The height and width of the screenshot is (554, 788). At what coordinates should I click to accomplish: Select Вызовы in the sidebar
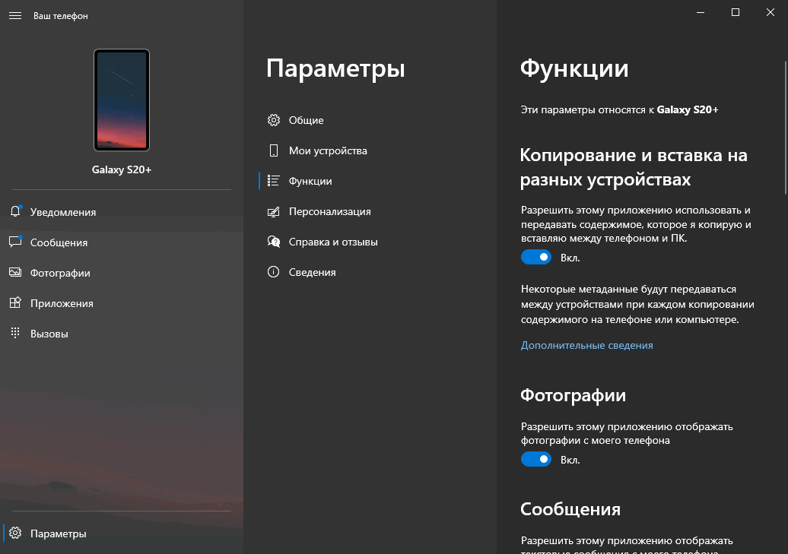(50, 333)
